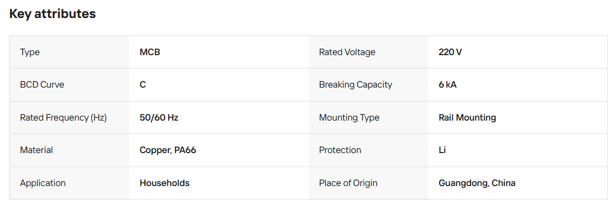Select the Application label
Image resolution: width=610 pixels, height=200 pixels.
pos(43,183)
